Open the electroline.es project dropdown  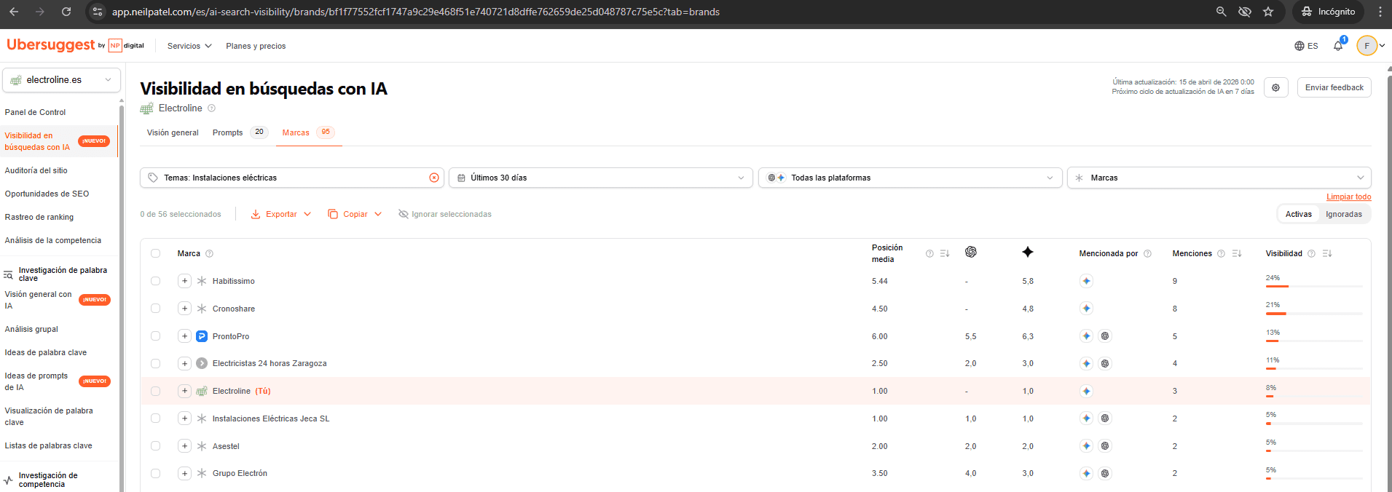tap(61, 80)
